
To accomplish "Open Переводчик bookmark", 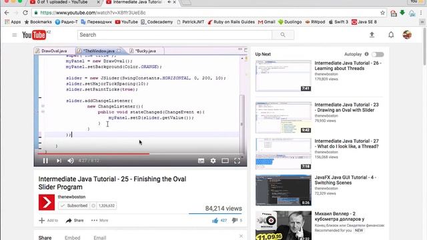I will click(x=96, y=22).
